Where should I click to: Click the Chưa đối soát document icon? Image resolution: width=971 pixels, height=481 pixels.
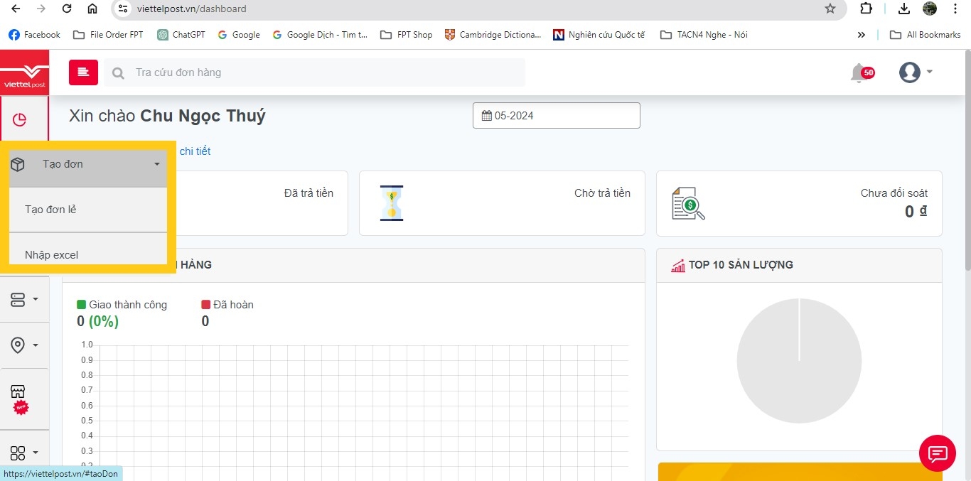pyautogui.click(x=688, y=203)
